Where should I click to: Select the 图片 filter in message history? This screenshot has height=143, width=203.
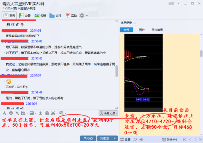(142, 30)
